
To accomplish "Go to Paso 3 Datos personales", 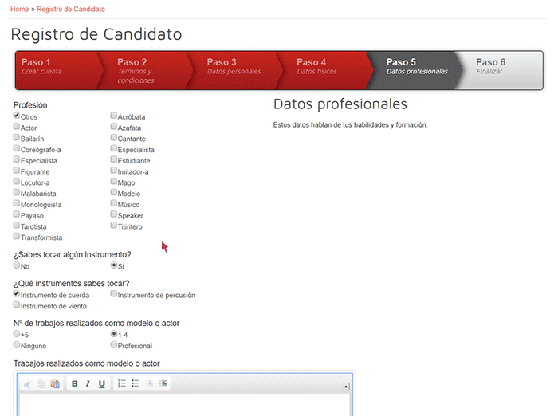I will click(235, 70).
